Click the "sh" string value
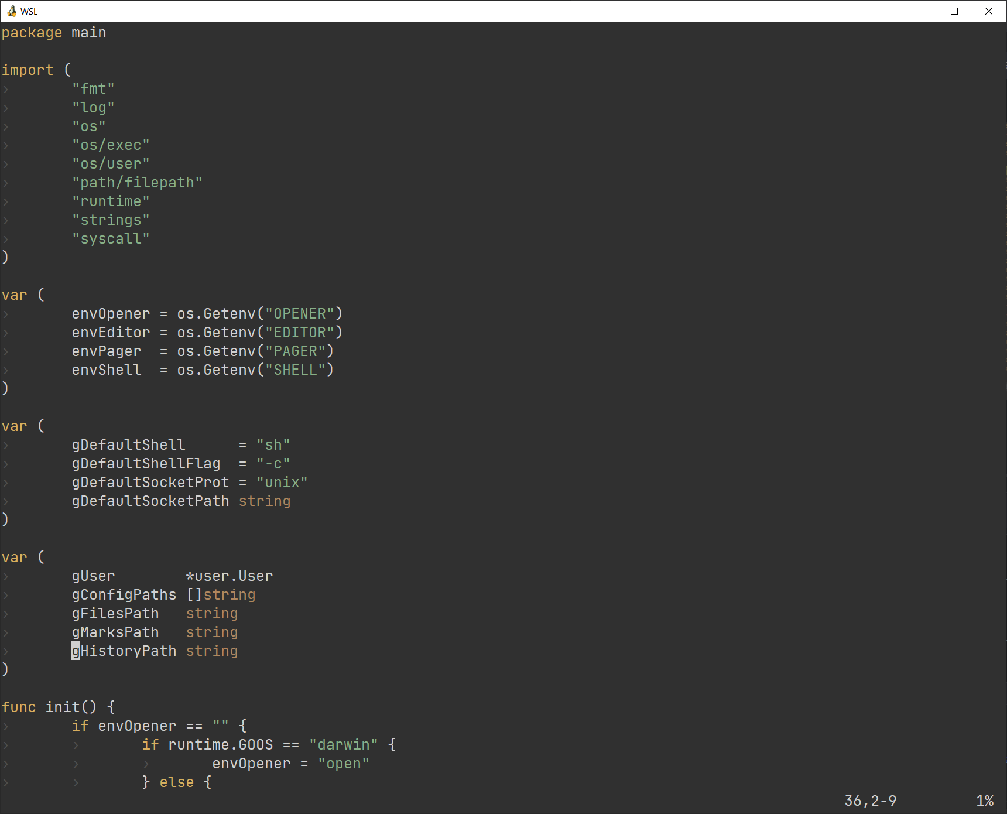The height and width of the screenshot is (814, 1007). pyautogui.click(x=273, y=445)
